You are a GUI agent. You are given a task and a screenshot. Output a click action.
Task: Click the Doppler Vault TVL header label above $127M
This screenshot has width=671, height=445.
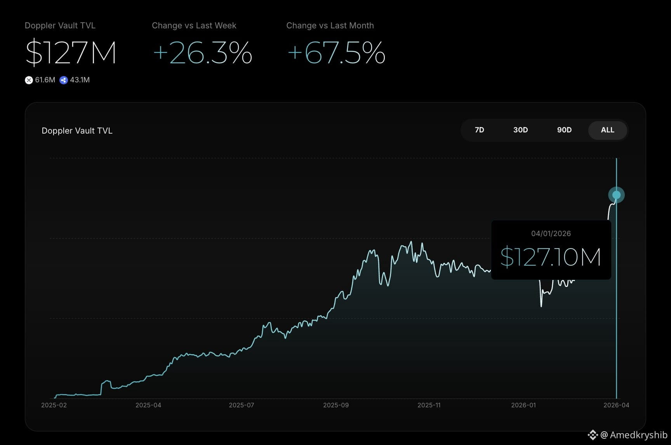[60, 26]
